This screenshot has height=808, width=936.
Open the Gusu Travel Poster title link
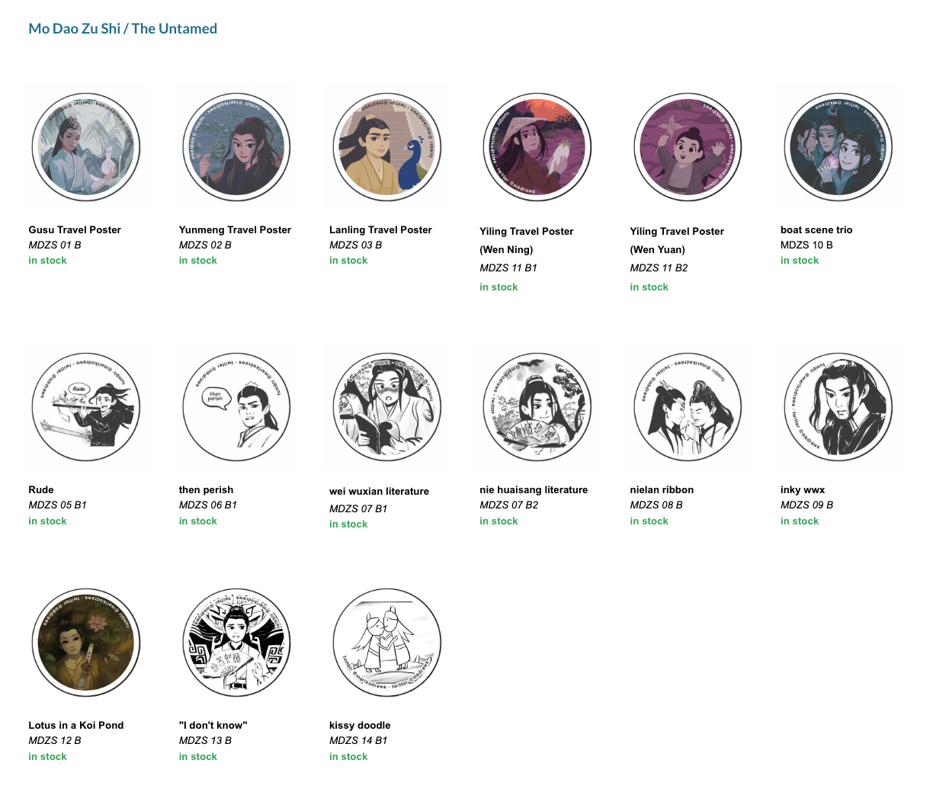[75, 229]
